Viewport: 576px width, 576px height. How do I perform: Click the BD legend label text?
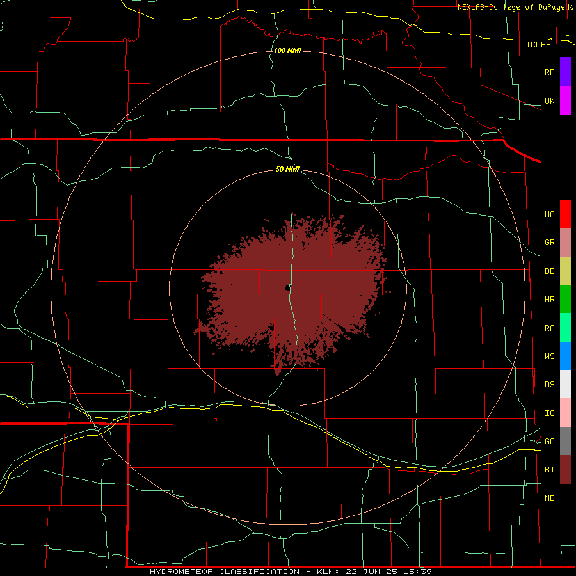click(549, 271)
